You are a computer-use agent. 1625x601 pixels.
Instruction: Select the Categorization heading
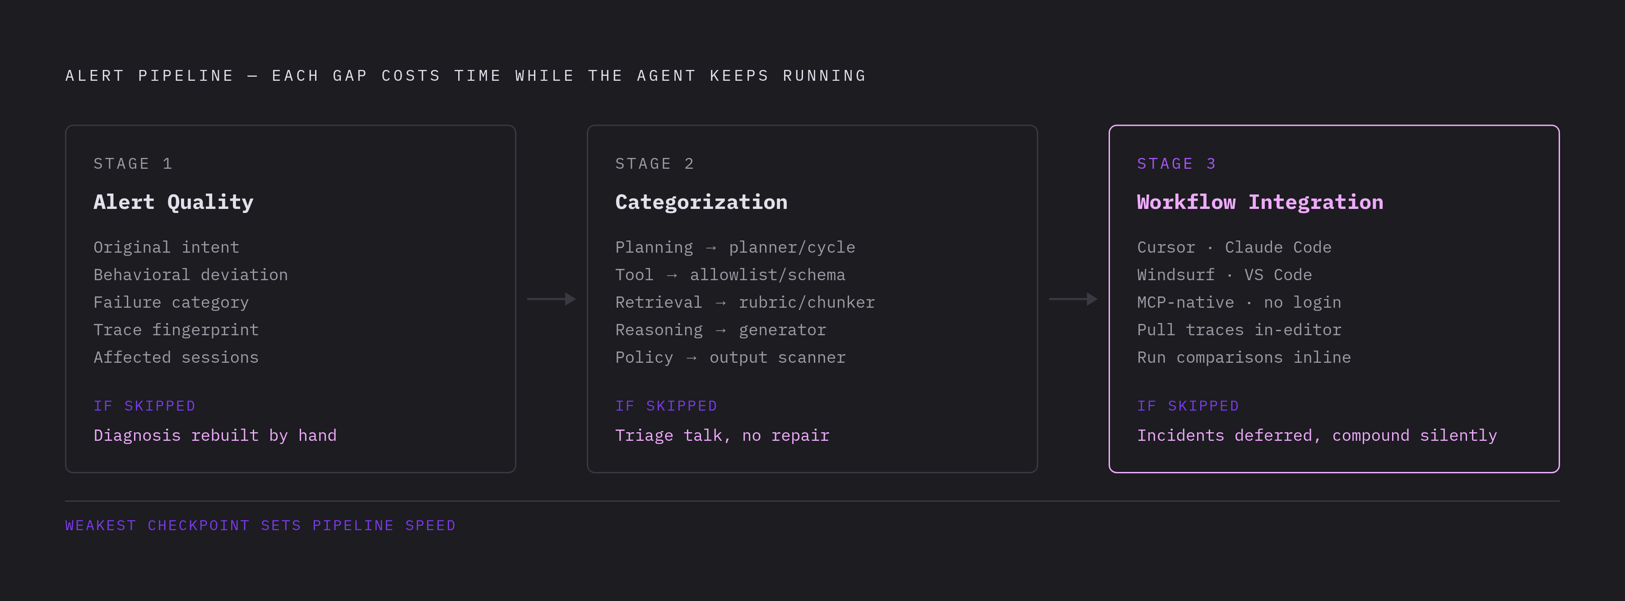[x=701, y=203]
